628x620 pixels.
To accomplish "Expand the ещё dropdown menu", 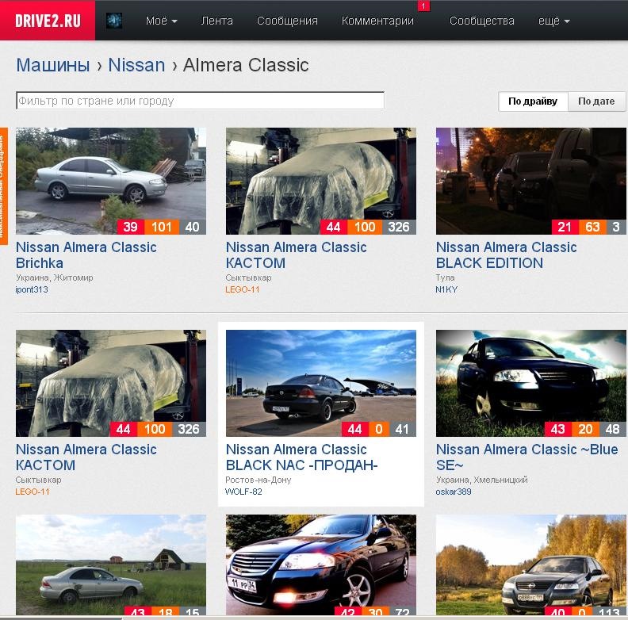I will (554, 21).
